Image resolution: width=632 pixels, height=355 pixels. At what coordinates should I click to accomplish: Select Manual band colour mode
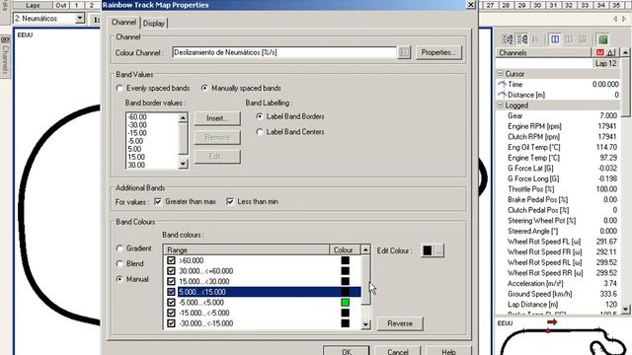click(119, 279)
